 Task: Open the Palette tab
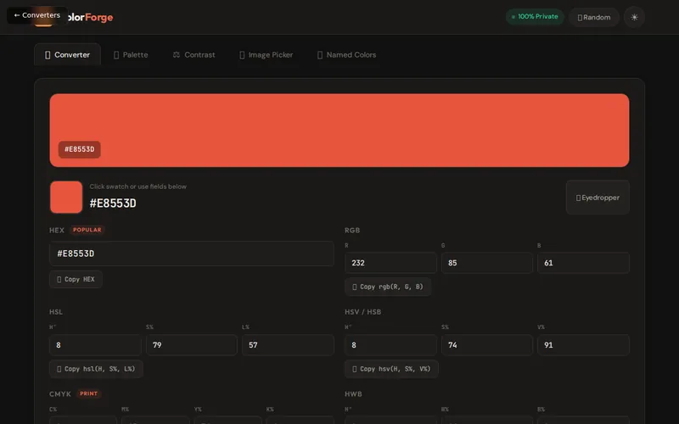pyautogui.click(x=131, y=55)
